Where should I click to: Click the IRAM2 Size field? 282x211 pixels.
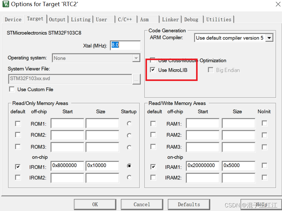[x=238, y=178]
